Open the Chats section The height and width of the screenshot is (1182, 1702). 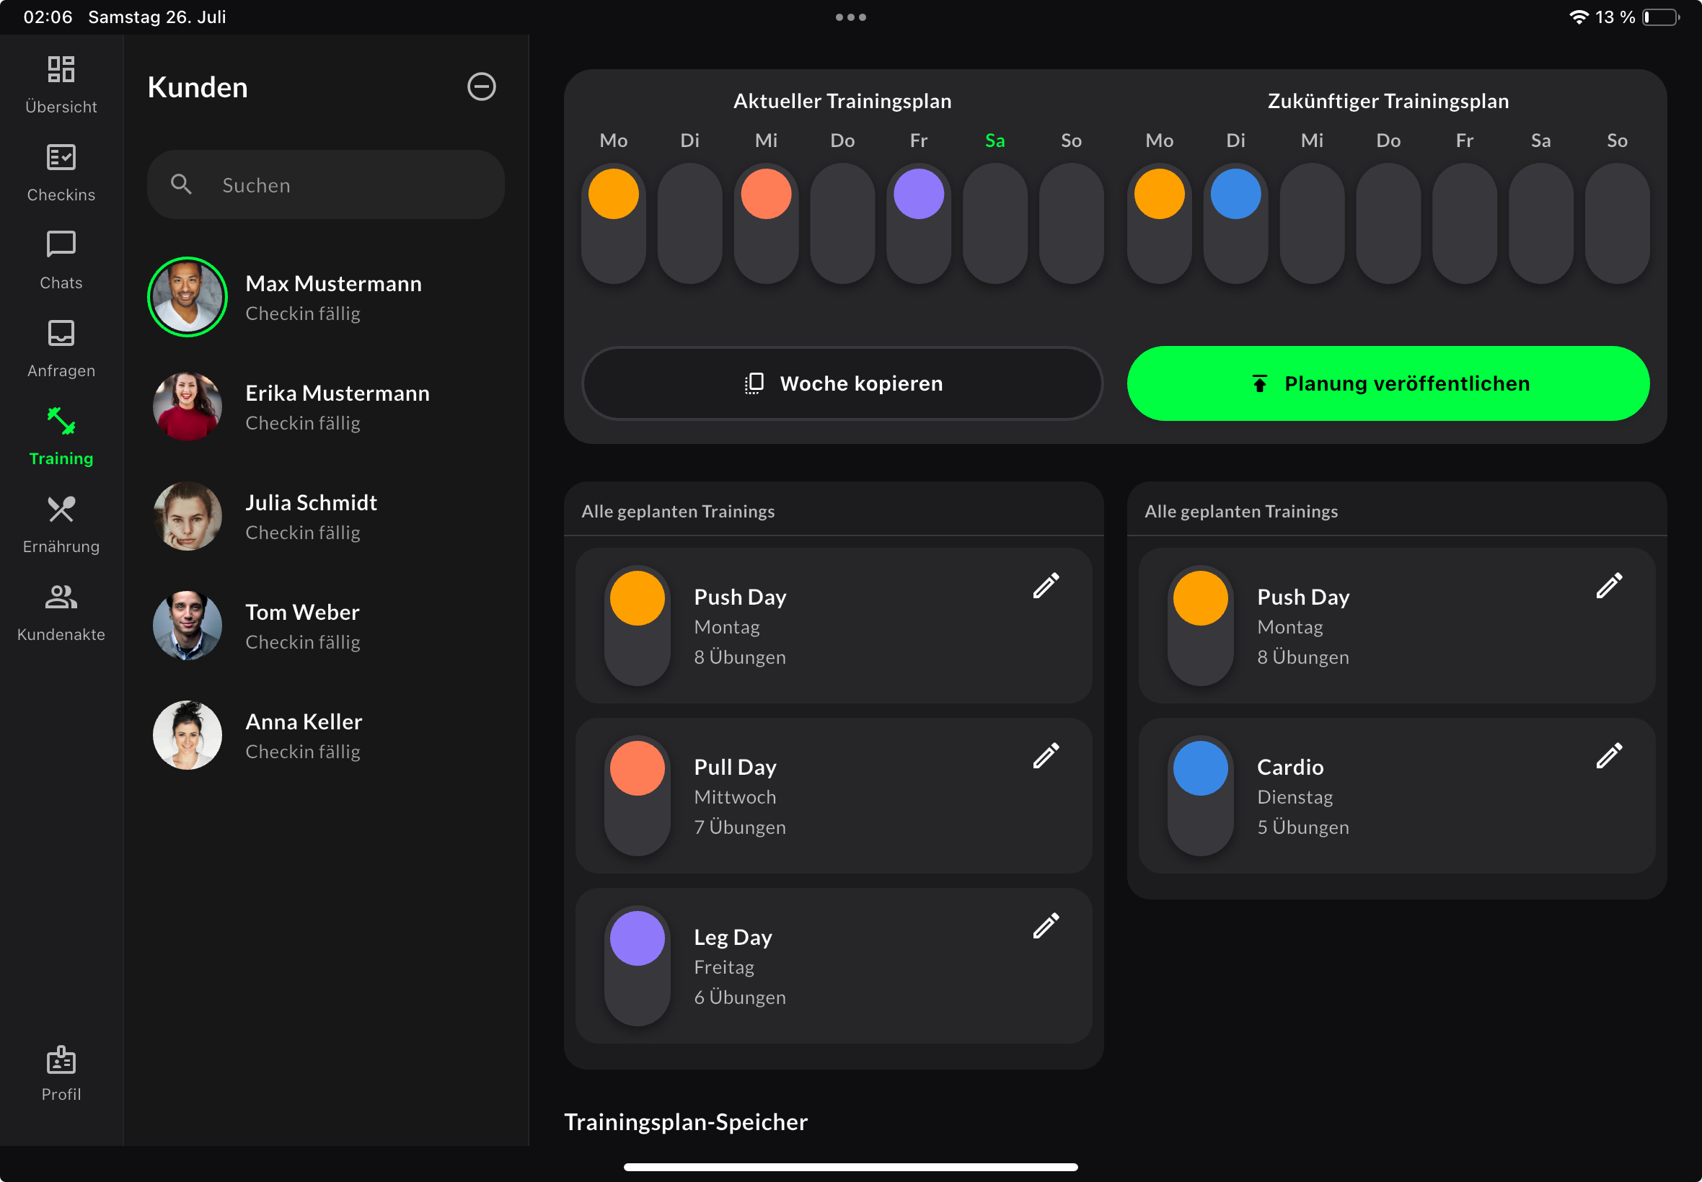click(x=61, y=259)
